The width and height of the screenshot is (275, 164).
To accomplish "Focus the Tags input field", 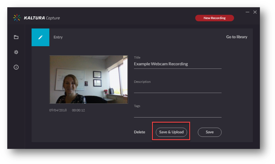I will [178, 113].
